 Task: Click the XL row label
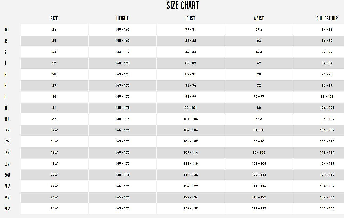[x=6, y=108]
